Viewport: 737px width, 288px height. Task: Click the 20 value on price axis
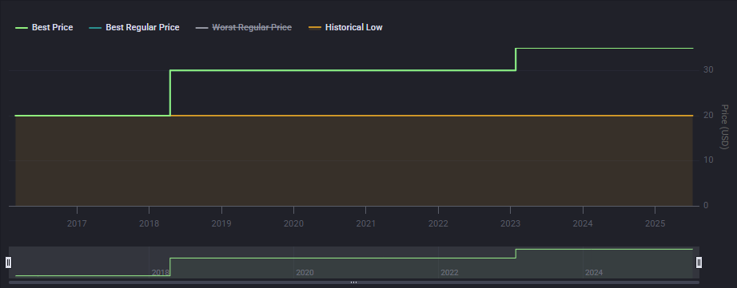708,116
